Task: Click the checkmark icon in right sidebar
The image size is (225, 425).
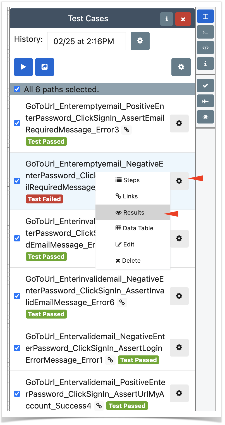Action: point(205,86)
